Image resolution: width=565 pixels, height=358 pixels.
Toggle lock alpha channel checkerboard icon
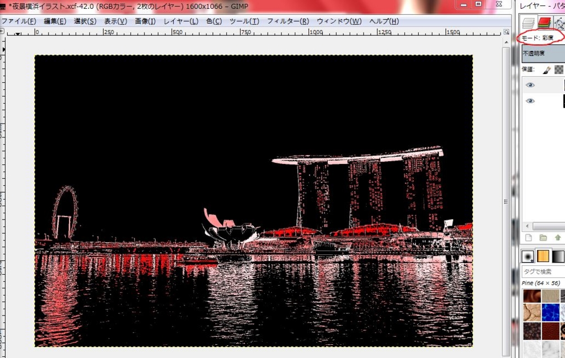558,70
